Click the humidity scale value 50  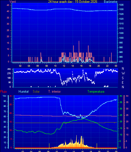coord(5,122)
